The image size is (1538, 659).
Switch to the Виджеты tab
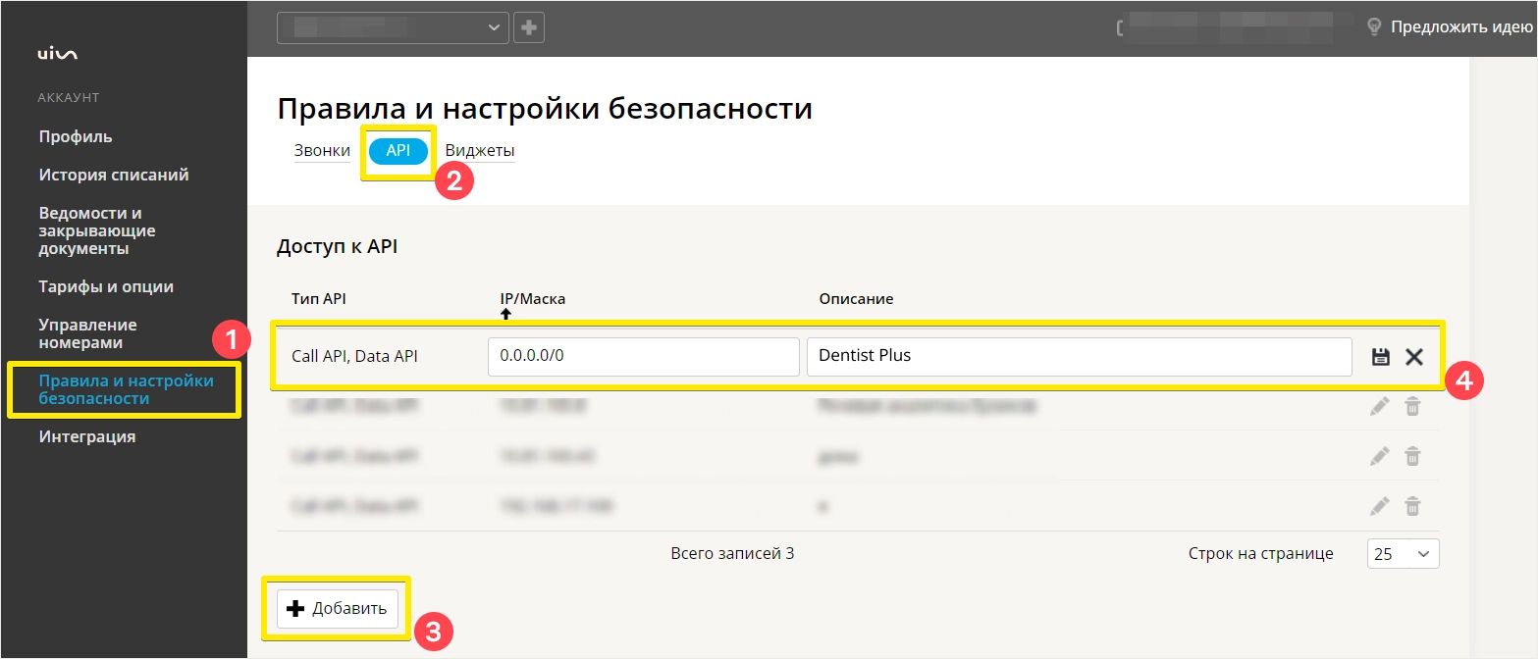click(480, 151)
